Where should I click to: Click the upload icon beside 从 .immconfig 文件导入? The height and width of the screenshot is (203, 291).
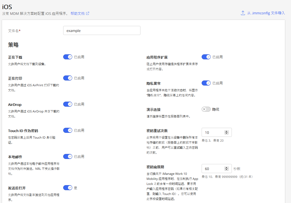pyautogui.click(x=243, y=13)
